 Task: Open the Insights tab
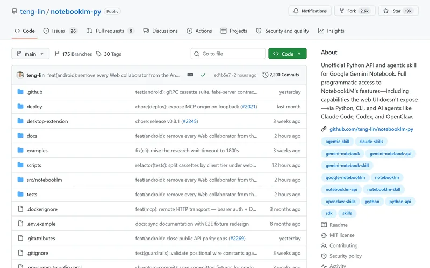331,31
